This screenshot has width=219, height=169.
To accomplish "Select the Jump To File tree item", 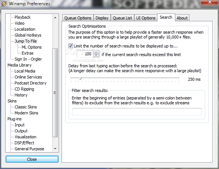I will (26, 41).
